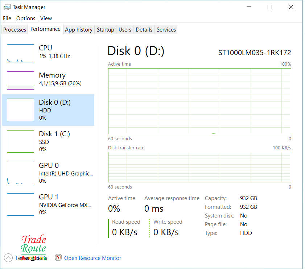Switch to the App history tab
Screen dimensions: 305x269
click(x=79, y=30)
